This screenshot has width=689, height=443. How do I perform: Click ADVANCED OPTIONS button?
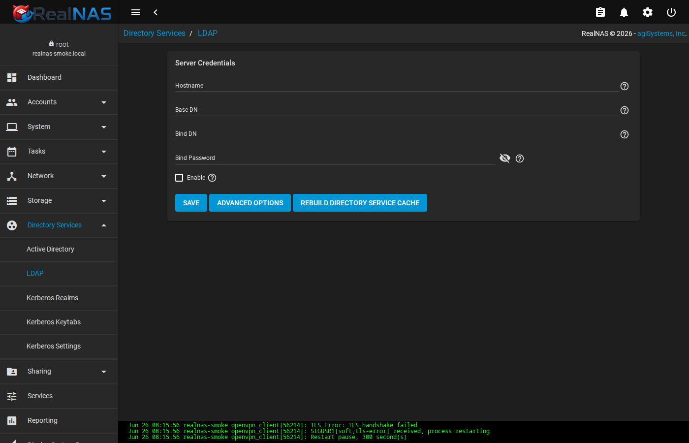coord(250,203)
